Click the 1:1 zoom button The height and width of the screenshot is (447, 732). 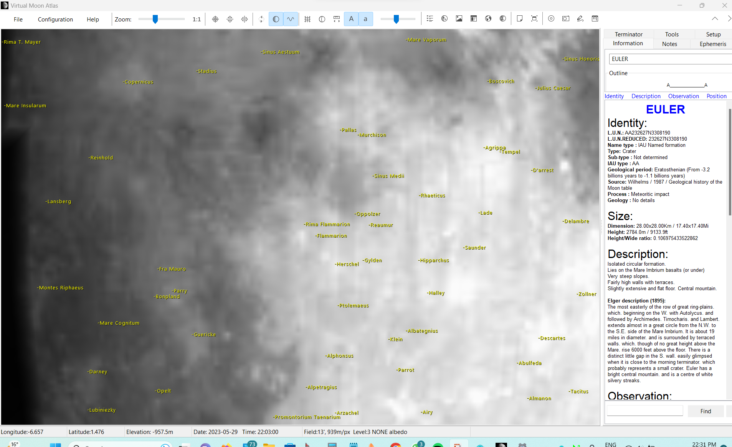[x=197, y=20]
